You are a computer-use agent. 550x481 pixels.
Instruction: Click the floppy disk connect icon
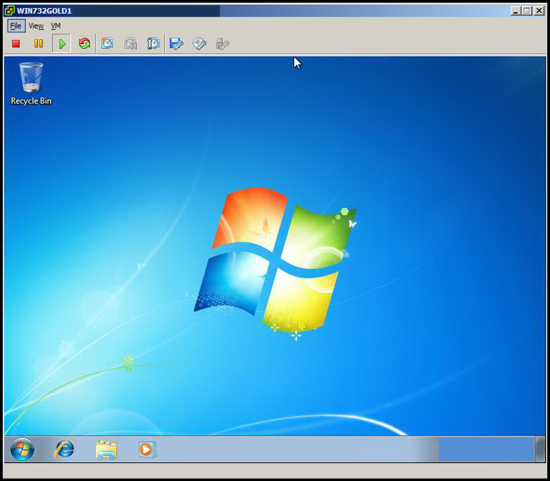click(176, 43)
